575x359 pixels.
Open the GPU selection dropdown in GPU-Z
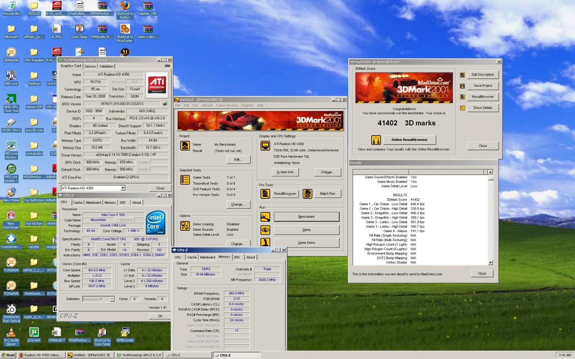point(123,188)
